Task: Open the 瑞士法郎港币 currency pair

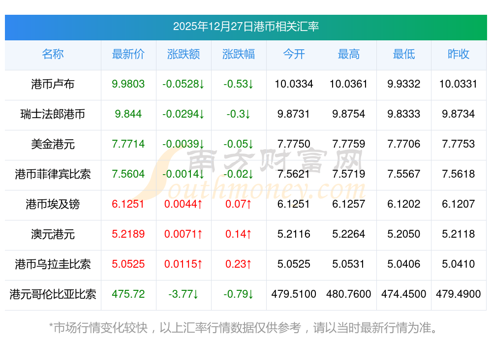Action: point(53,114)
